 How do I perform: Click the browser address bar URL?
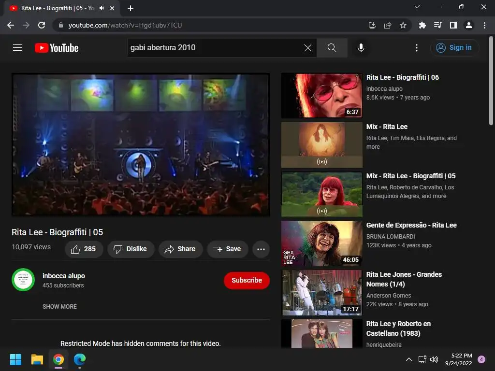point(125,25)
